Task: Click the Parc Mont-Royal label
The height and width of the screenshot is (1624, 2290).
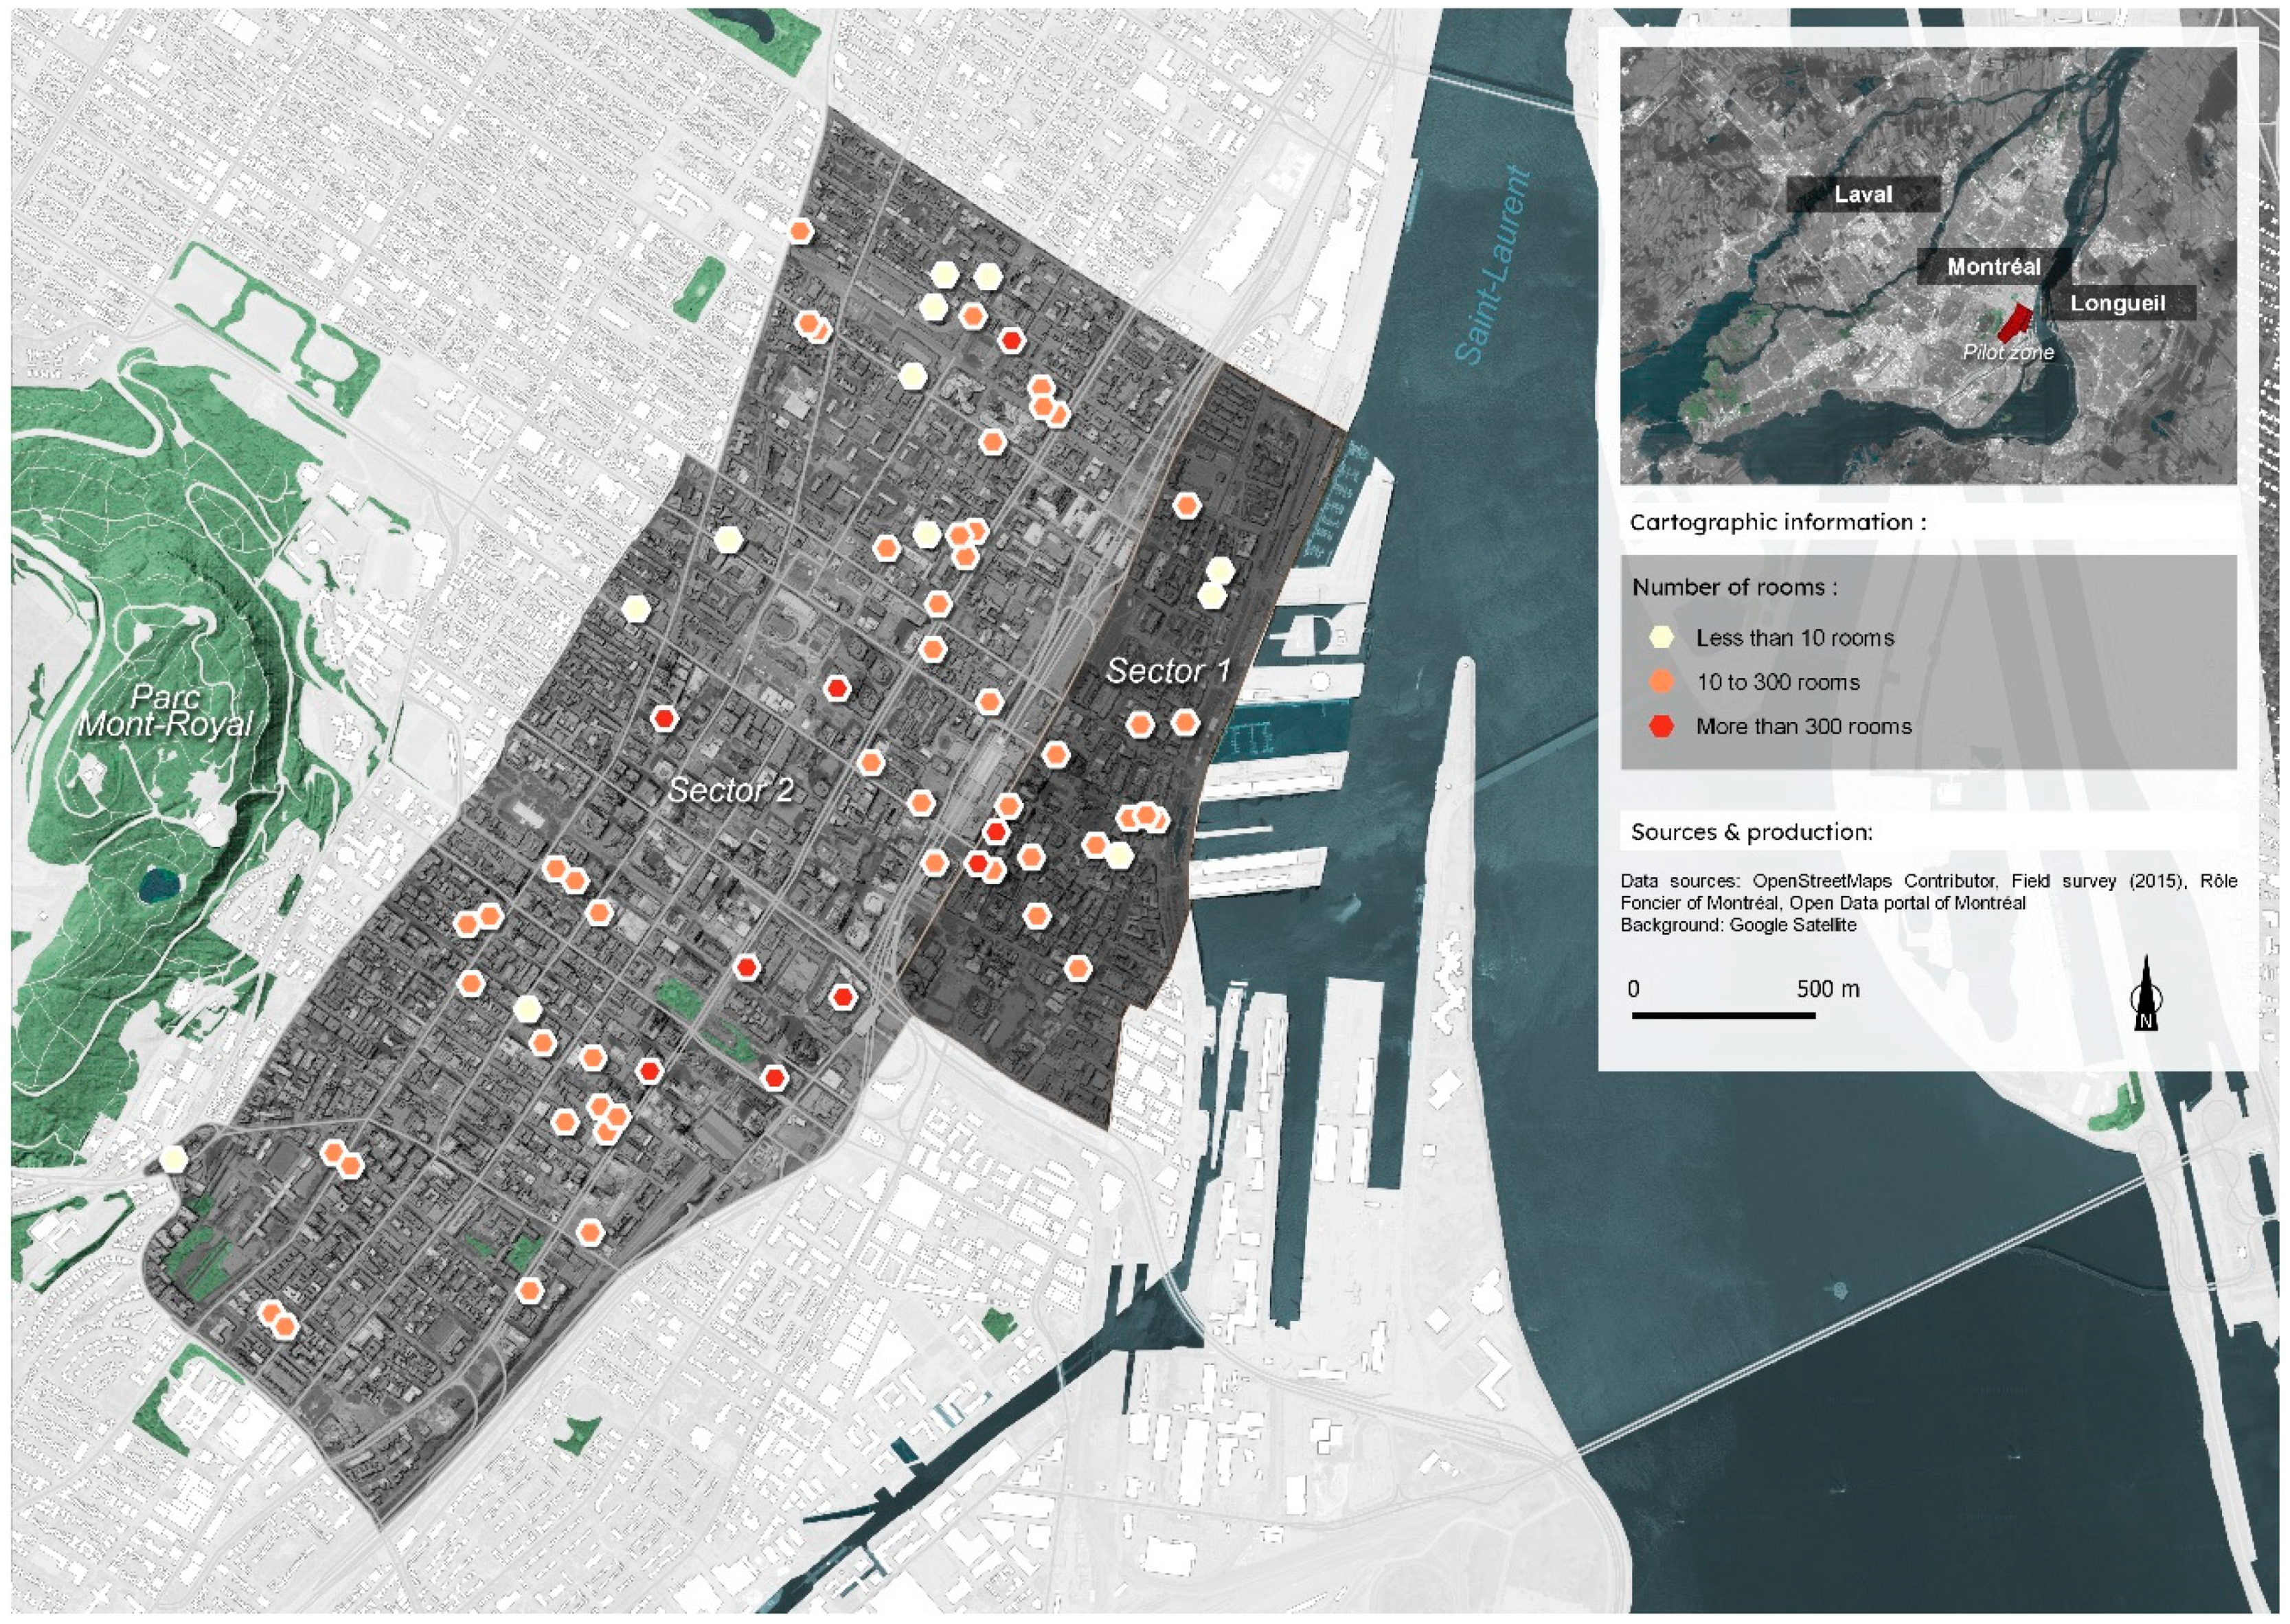Action: (x=166, y=711)
